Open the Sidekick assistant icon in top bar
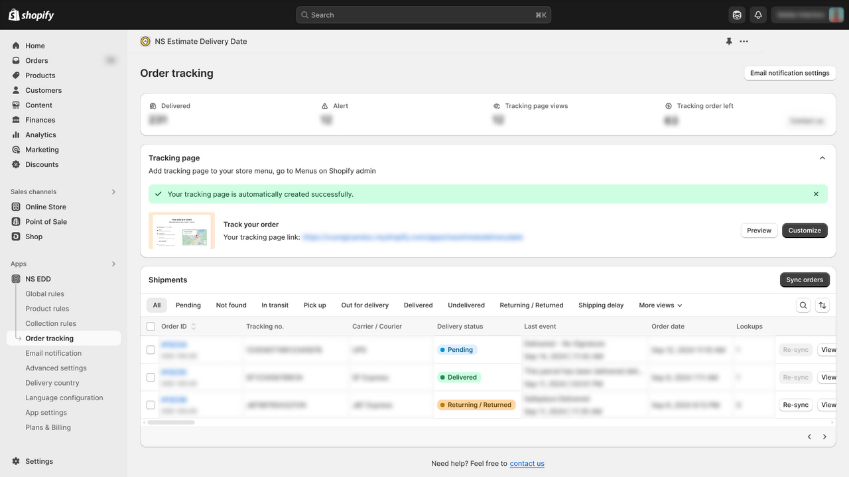Image resolution: width=849 pixels, height=477 pixels. (x=737, y=15)
